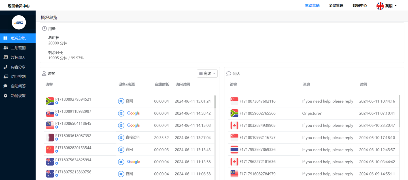Click the 自动问答 chat bubble icon

(5, 86)
